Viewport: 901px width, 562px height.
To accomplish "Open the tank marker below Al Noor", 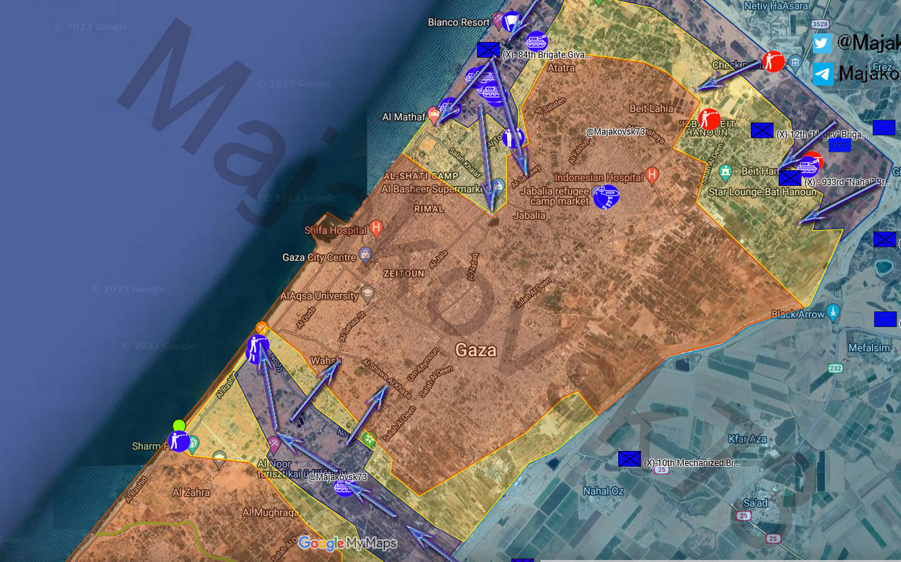I will coord(344,488).
